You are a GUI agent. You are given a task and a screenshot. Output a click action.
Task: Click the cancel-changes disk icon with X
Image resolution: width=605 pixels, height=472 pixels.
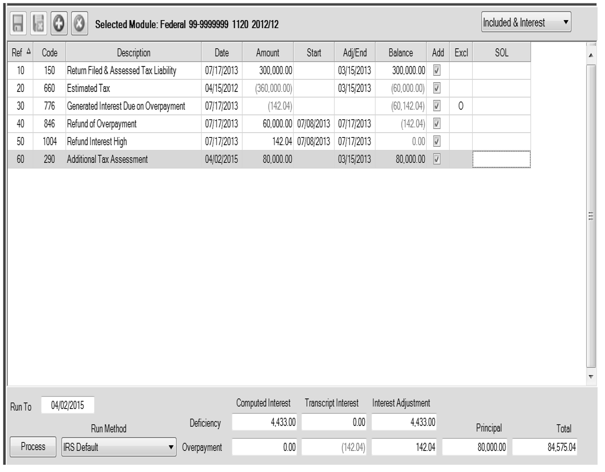39,24
